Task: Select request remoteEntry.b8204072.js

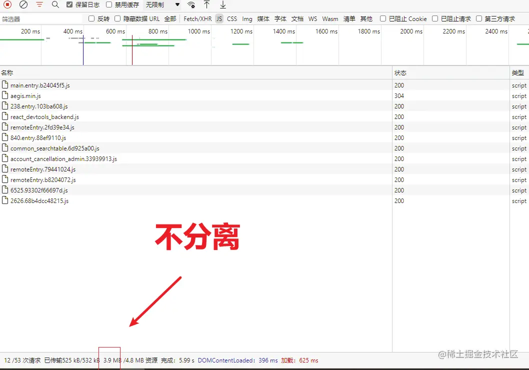Action: 264,180
